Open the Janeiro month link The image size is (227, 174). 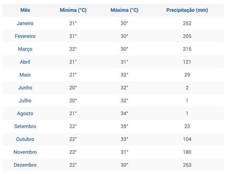tap(25, 23)
